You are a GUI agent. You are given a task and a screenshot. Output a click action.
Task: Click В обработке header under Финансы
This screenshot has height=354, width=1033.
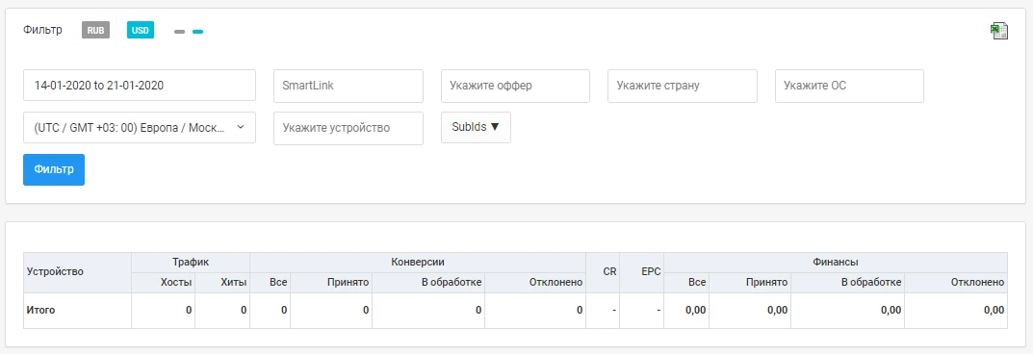coord(847,282)
